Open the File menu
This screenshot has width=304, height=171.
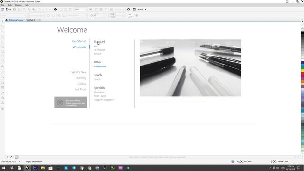(3, 5)
